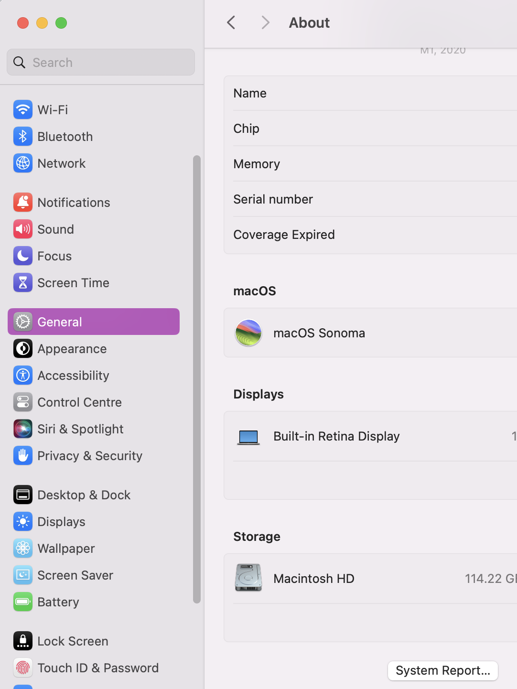
Task: Select Desktop & Dock label
Action: coord(84,495)
